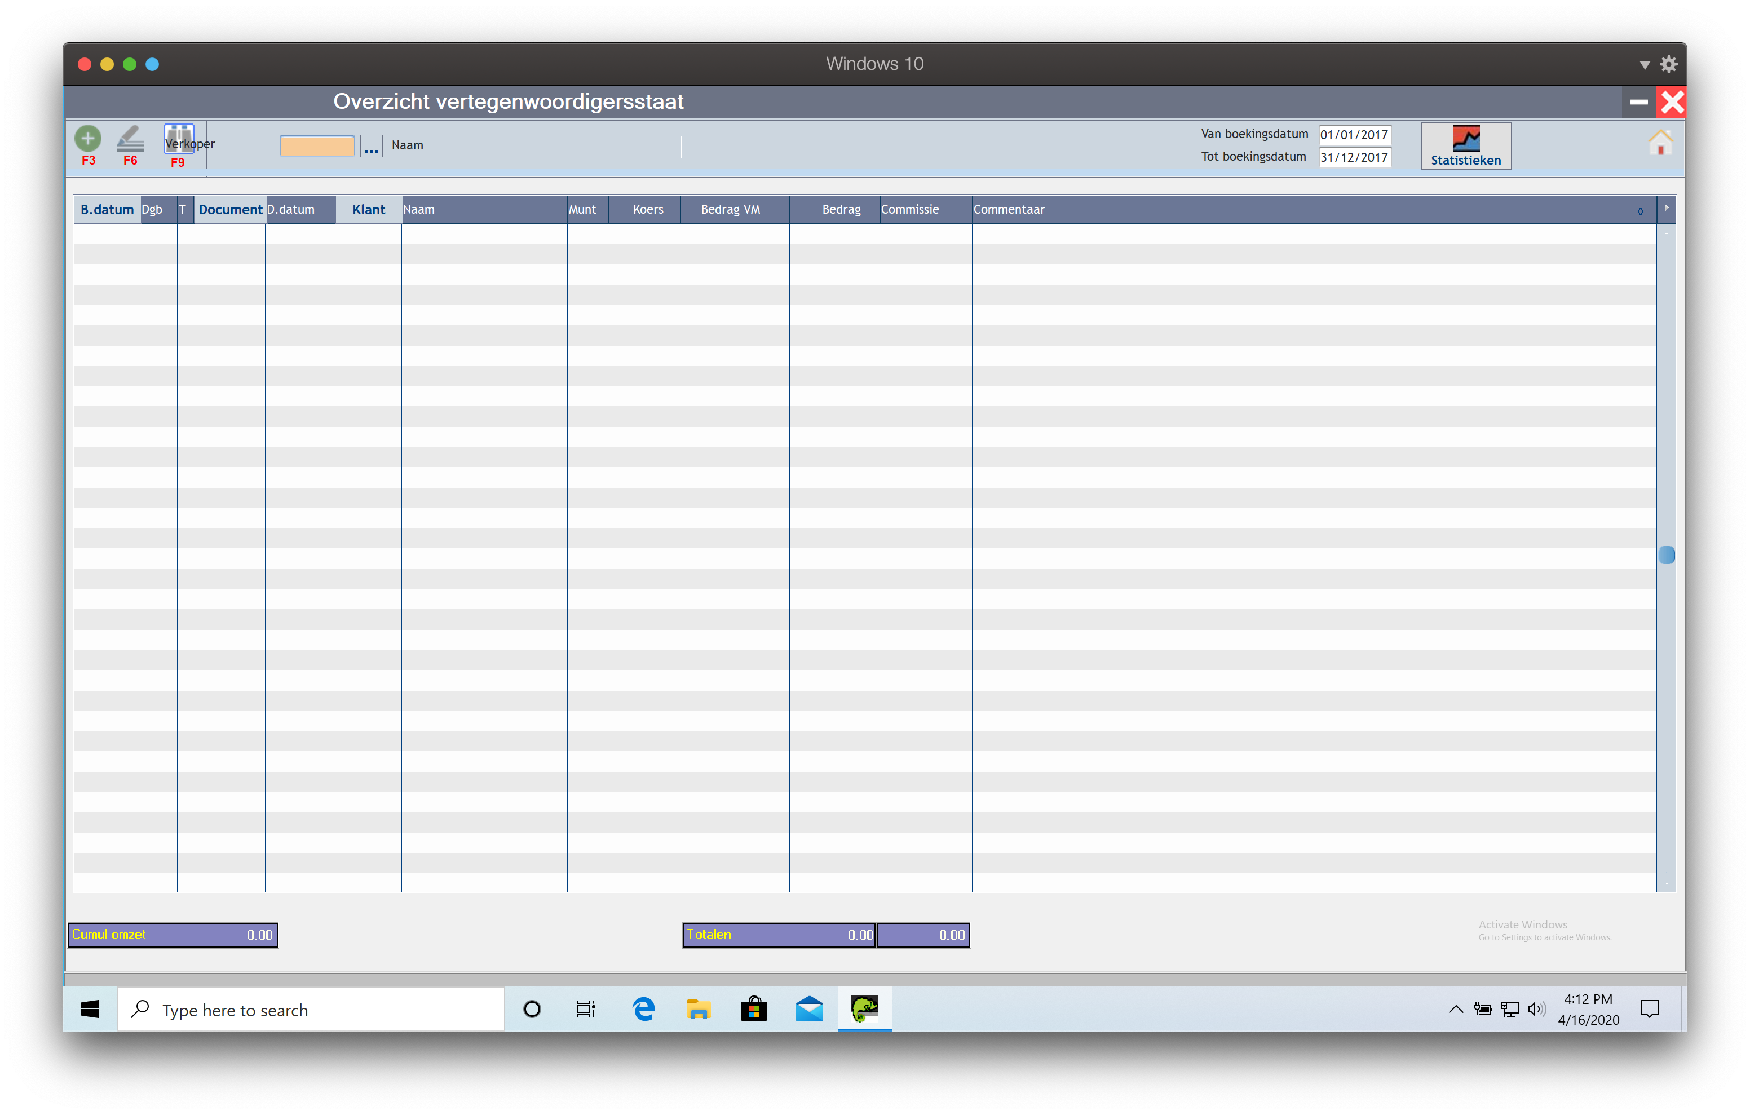Open the chameleon app in taskbar
This screenshot has height=1115, width=1750.
(864, 1009)
